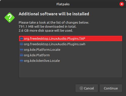This screenshot has height=96, width=126.
Task: Click the circular stop icon inside Cancel
Action: click(81, 88)
